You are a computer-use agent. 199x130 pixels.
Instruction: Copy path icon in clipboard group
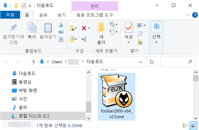(x=61, y=32)
